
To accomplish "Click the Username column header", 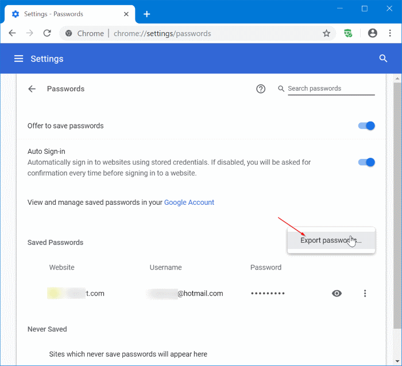I will point(165,267).
